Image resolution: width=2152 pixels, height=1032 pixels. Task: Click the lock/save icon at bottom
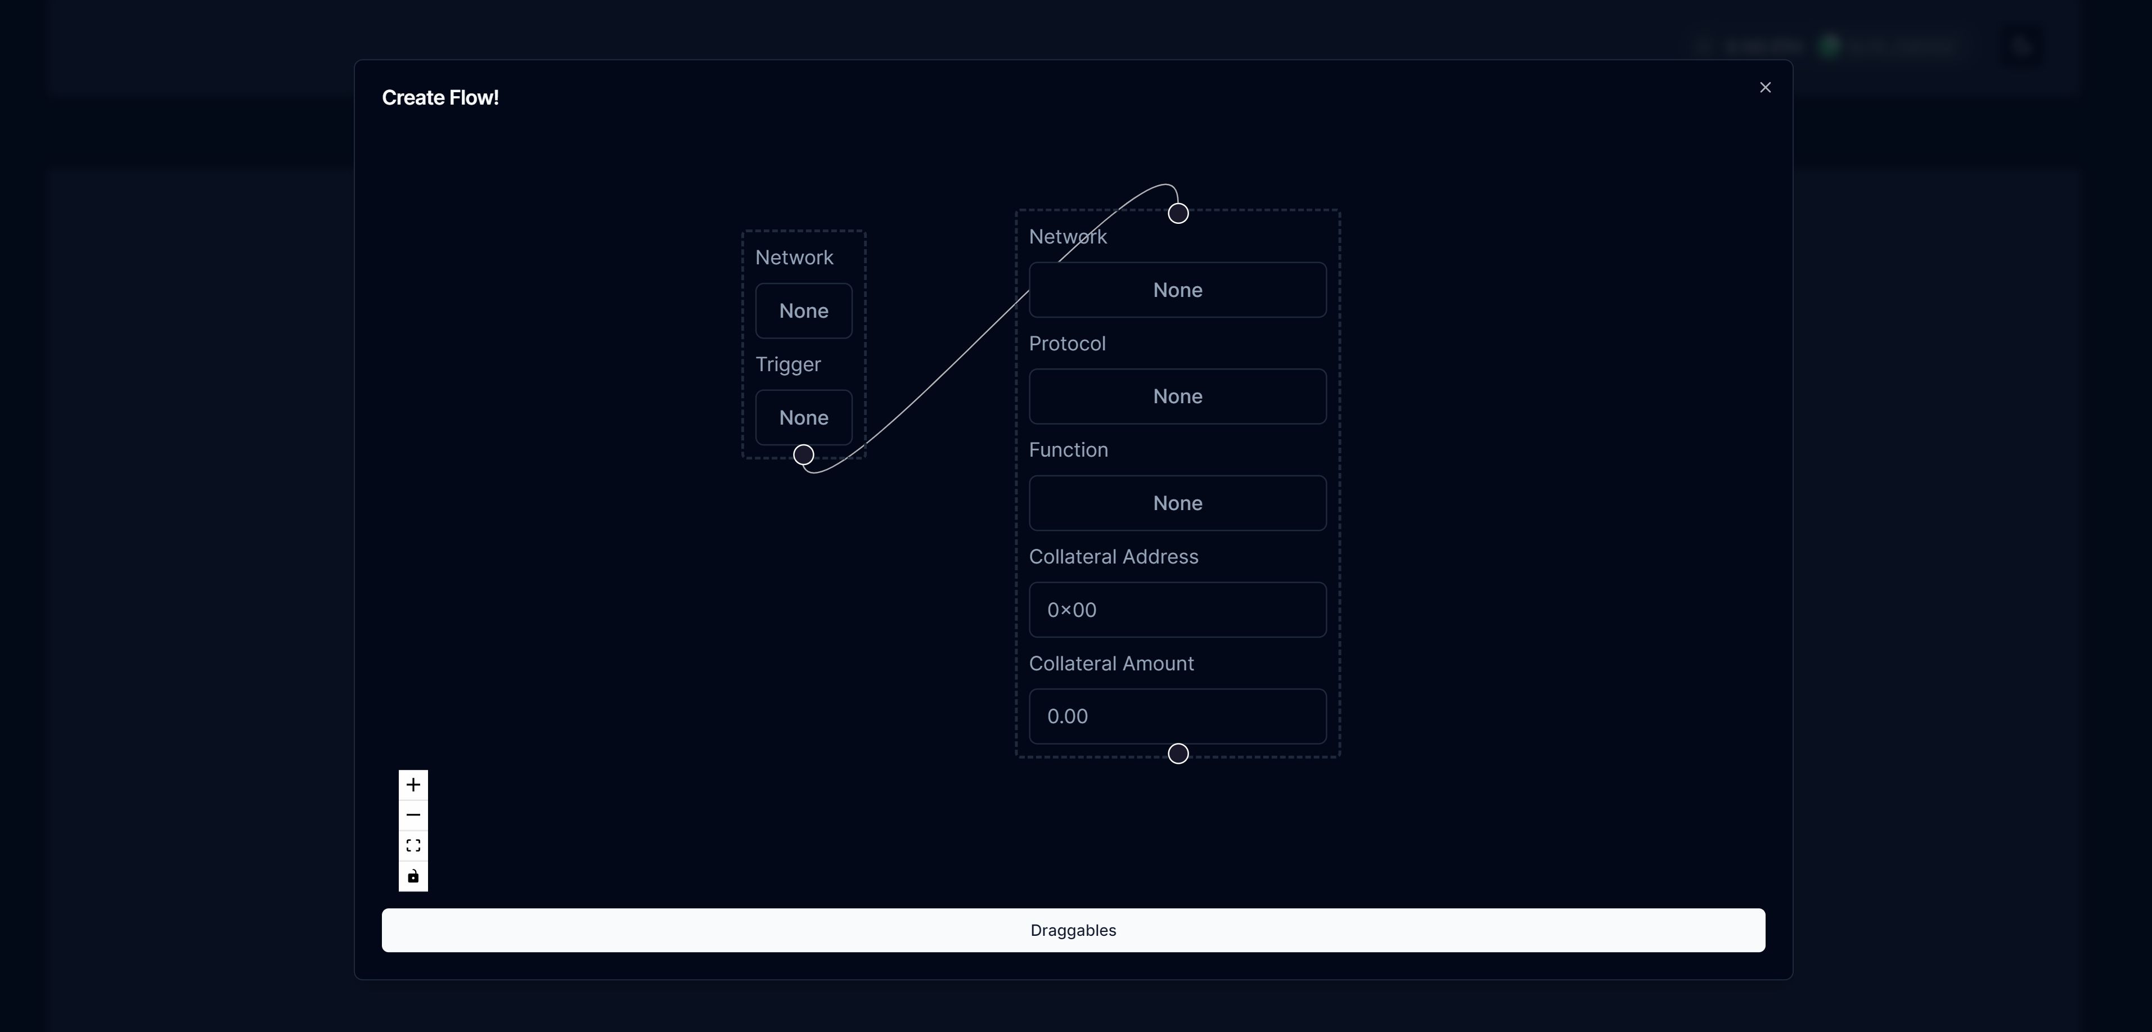412,876
